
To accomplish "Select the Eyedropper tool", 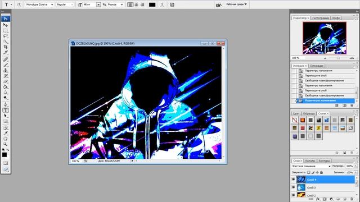I will pyautogui.click(x=6, y=133).
